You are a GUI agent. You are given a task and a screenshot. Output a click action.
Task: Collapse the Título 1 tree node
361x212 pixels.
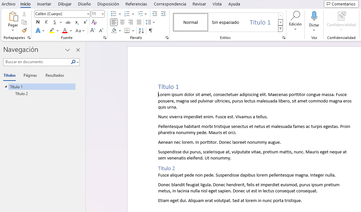(6, 87)
